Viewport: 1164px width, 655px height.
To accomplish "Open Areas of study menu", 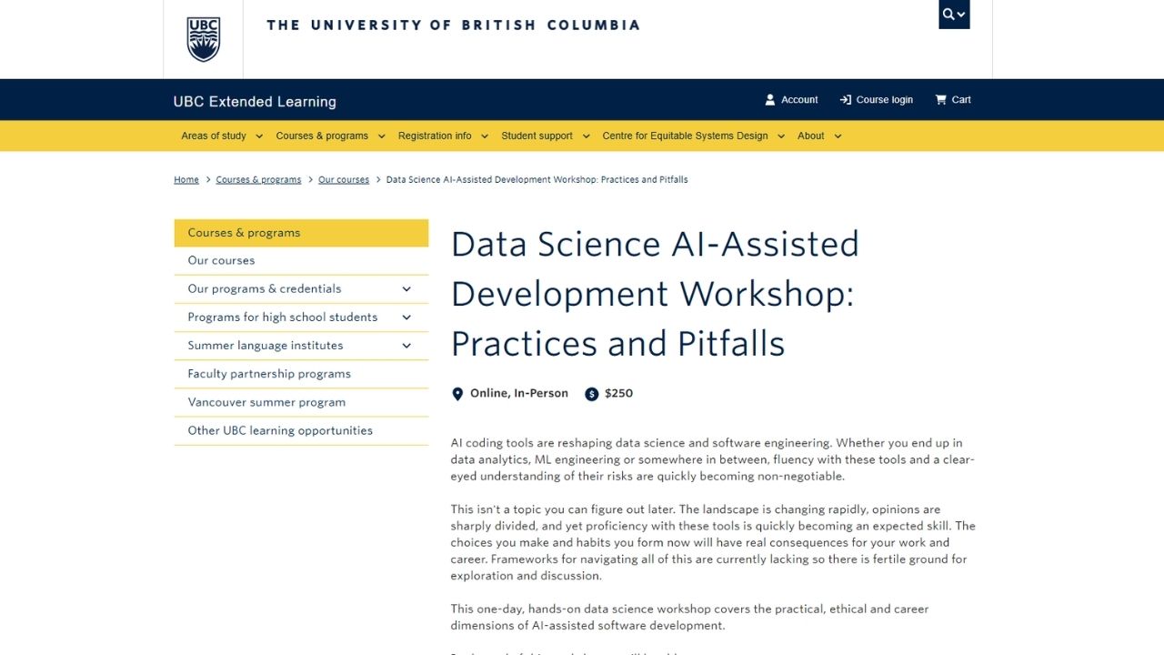I will 214,136.
